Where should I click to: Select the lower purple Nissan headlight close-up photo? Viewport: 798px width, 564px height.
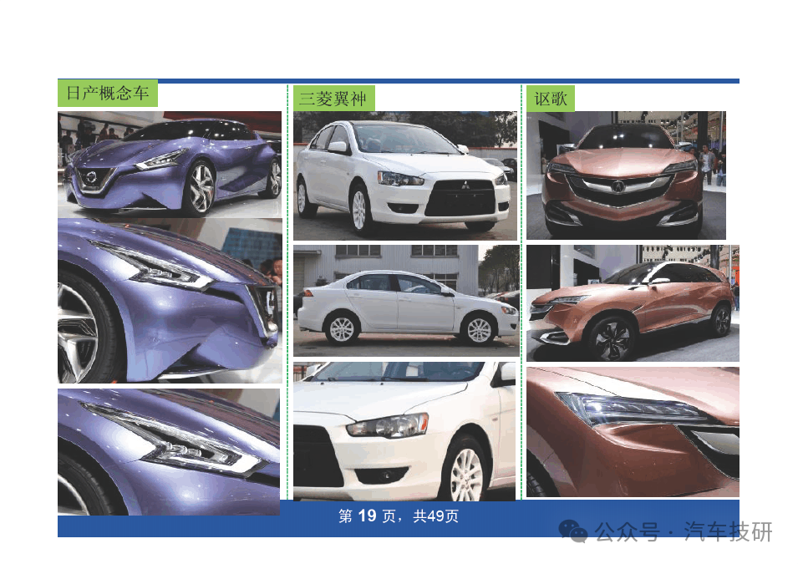click(169, 452)
